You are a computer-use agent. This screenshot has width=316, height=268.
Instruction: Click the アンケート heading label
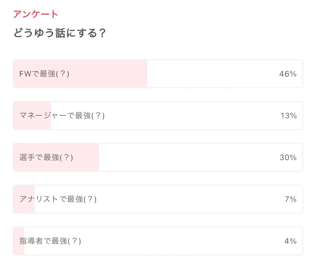(x=36, y=14)
